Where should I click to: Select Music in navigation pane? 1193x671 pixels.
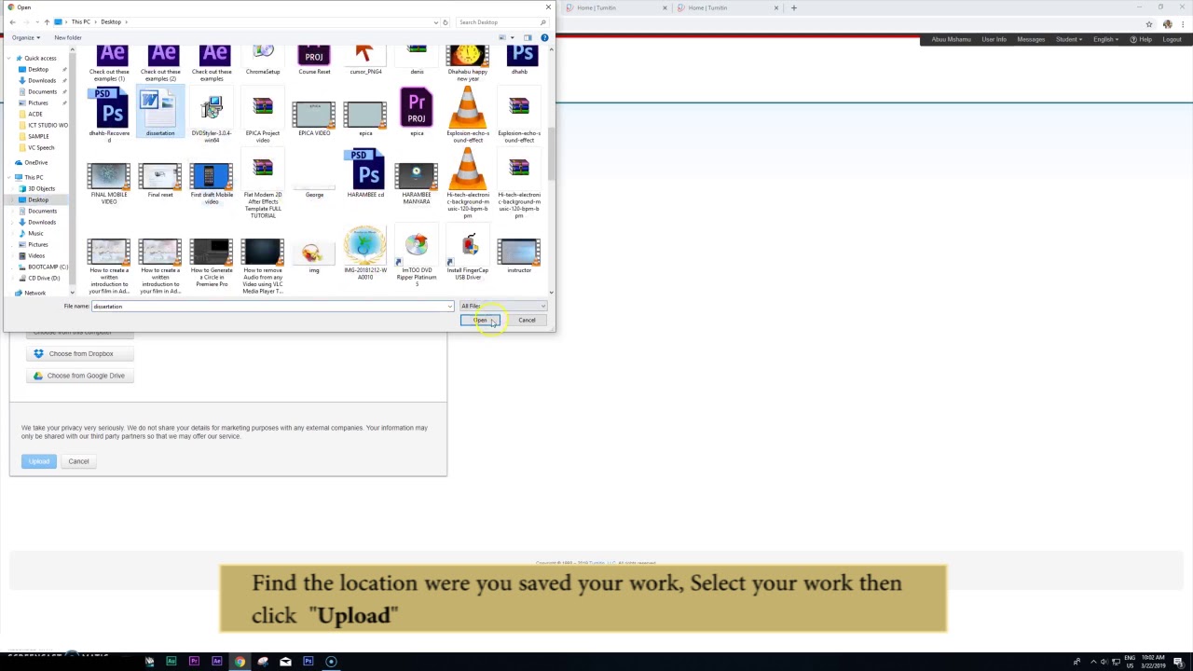pyautogui.click(x=35, y=233)
